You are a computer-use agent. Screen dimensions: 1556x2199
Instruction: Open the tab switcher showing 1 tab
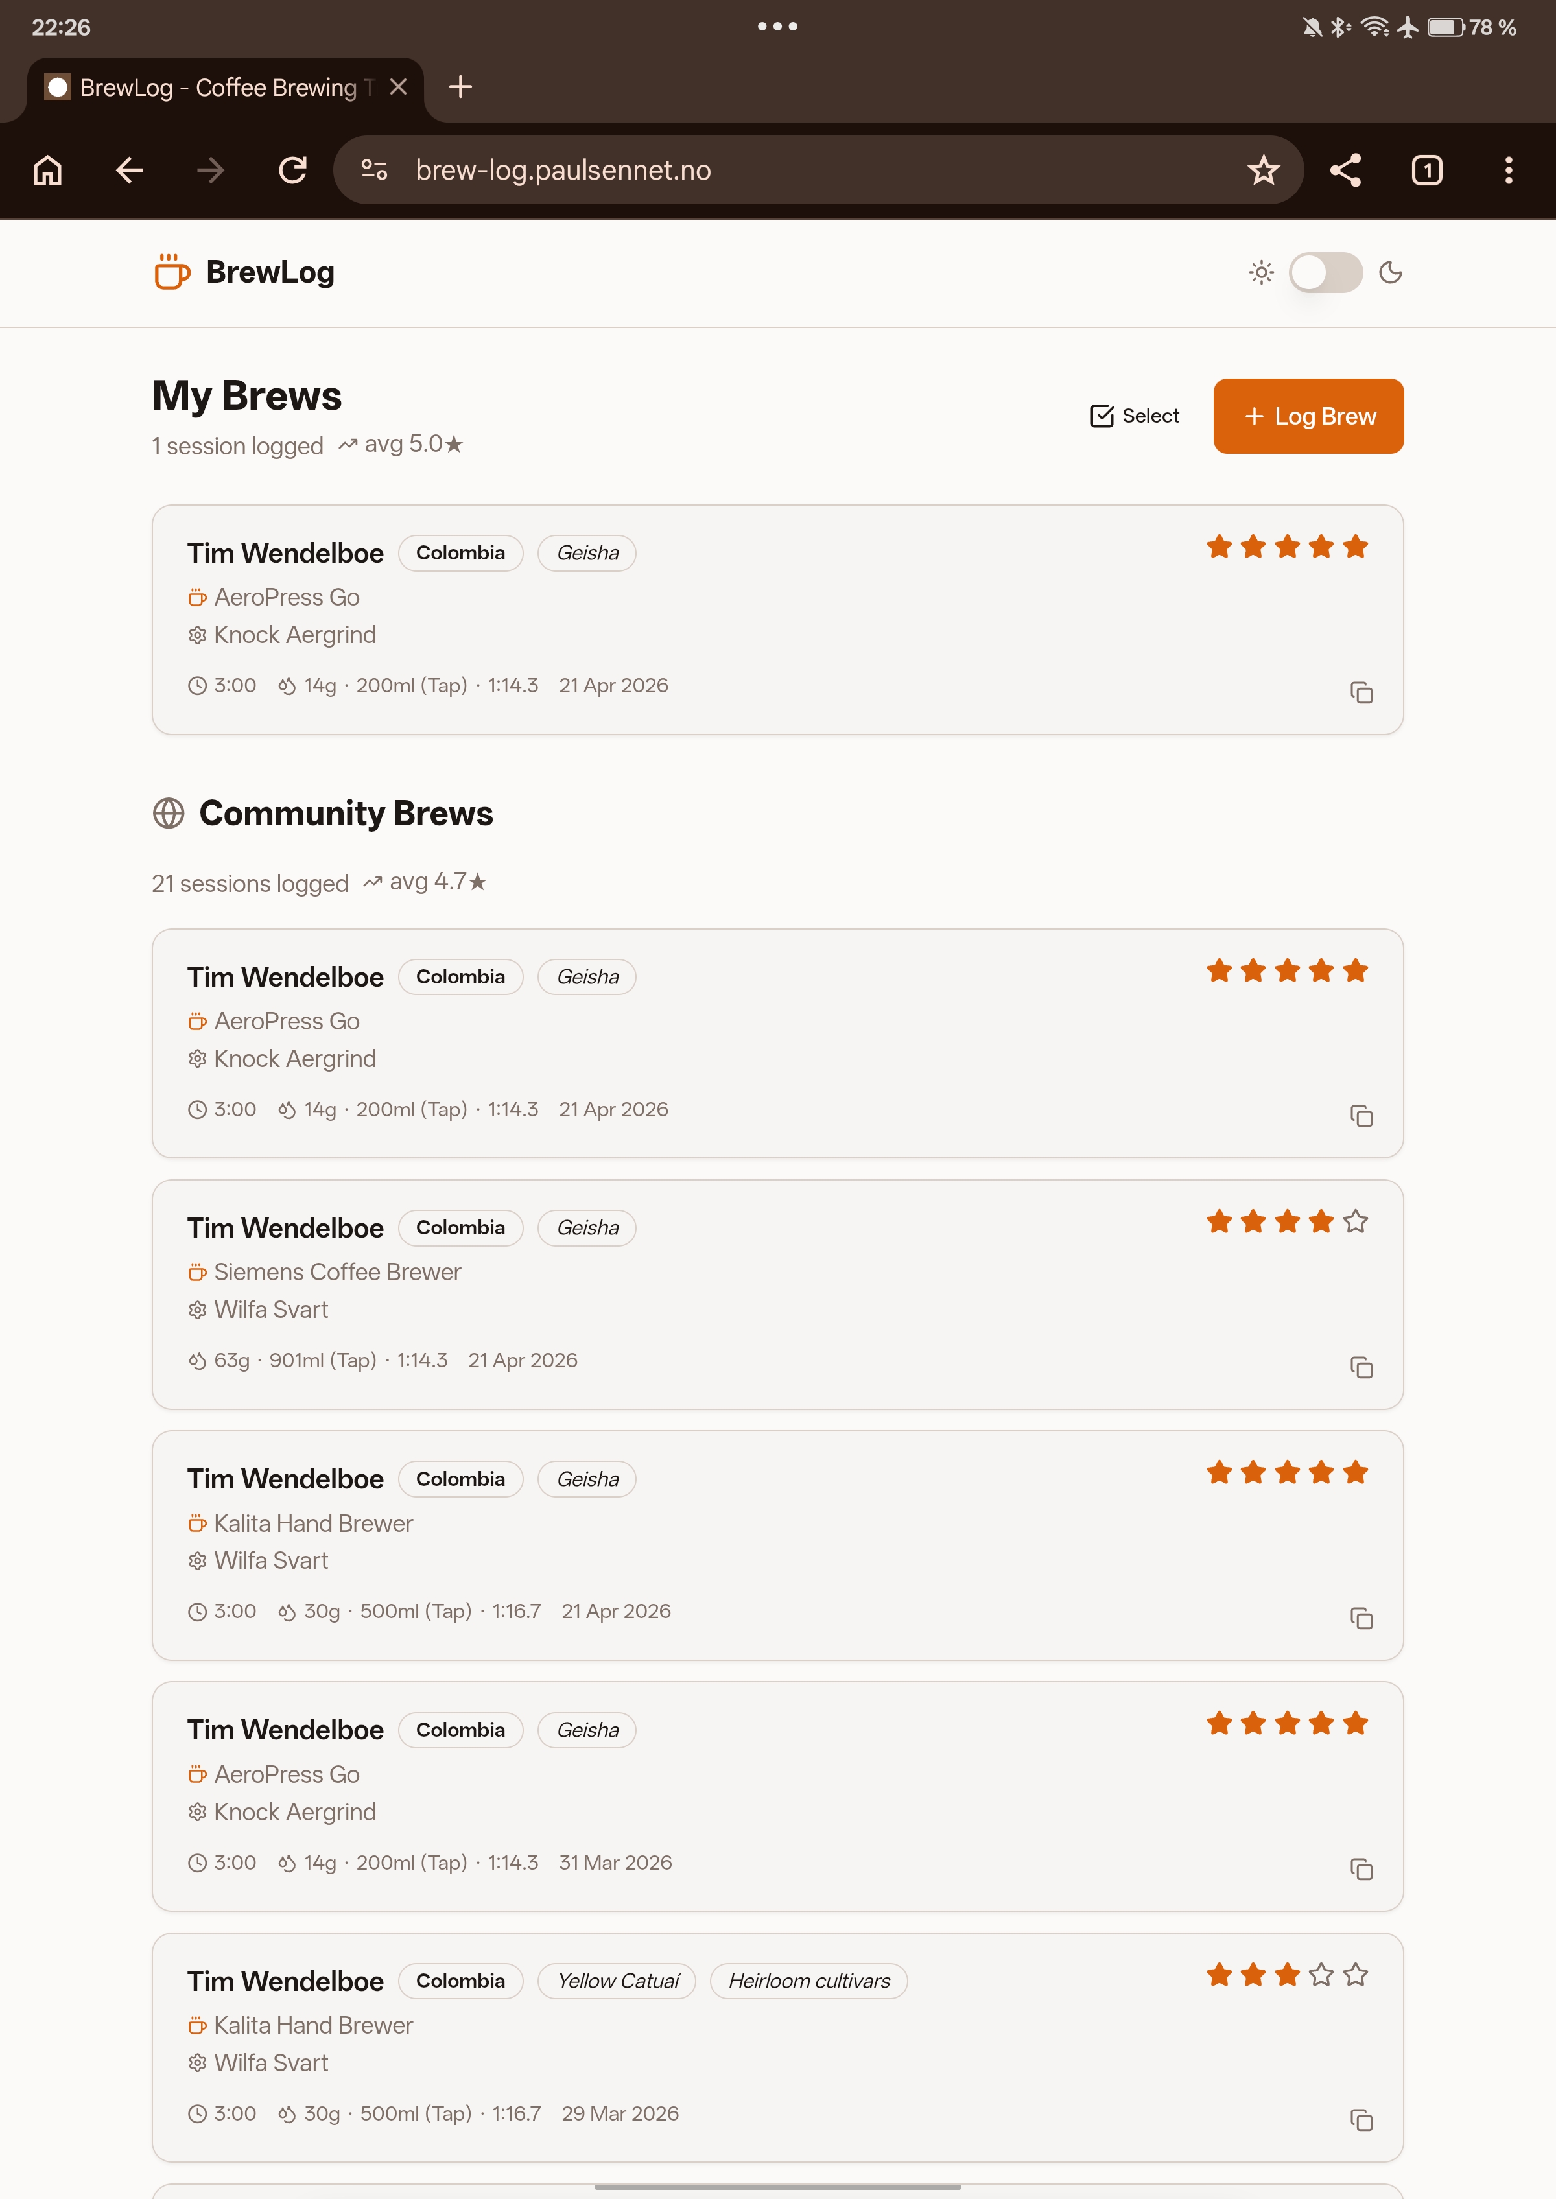click(x=1426, y=171)
